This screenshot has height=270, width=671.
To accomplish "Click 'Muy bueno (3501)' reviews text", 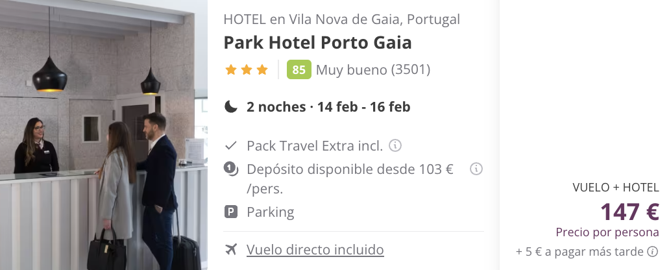I will [x=372, y=69].
